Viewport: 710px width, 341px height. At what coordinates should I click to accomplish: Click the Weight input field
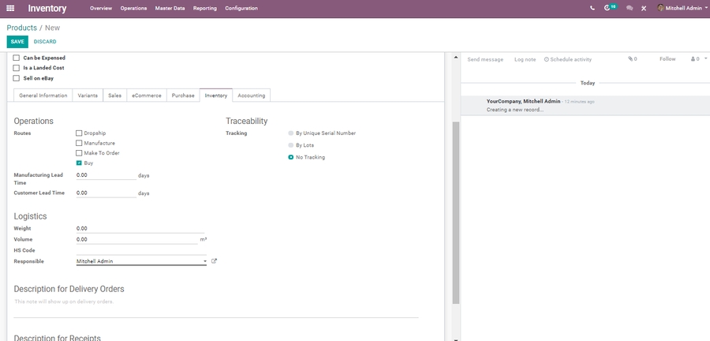click(x=140, y=228)
